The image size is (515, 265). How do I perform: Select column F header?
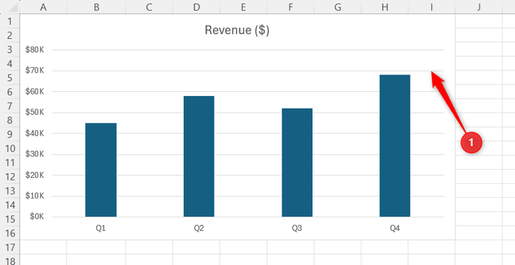[x=290, y=7]
